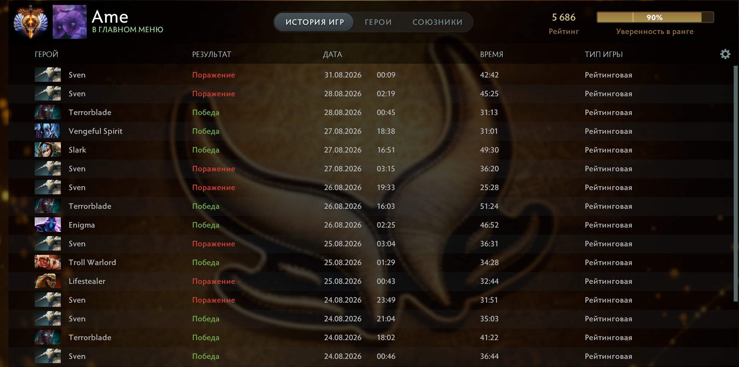Sort by the Герой column header
The height and width of the screenshot is (367, 739).
(46, 54)
